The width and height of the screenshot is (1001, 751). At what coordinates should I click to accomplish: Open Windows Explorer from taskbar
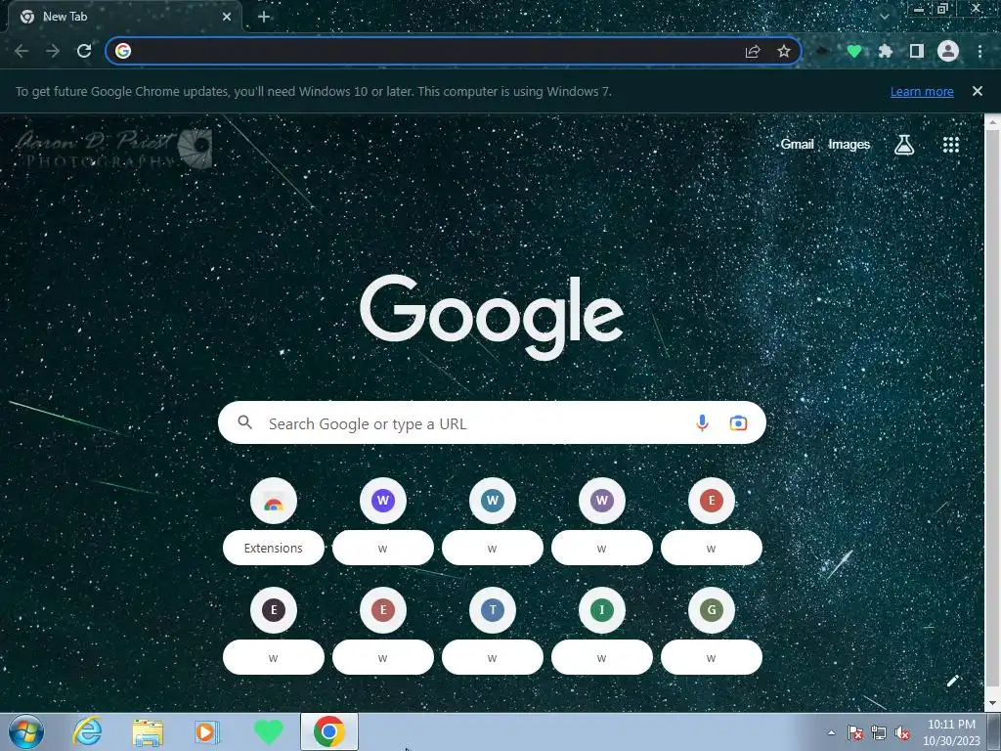click(148, 731)
